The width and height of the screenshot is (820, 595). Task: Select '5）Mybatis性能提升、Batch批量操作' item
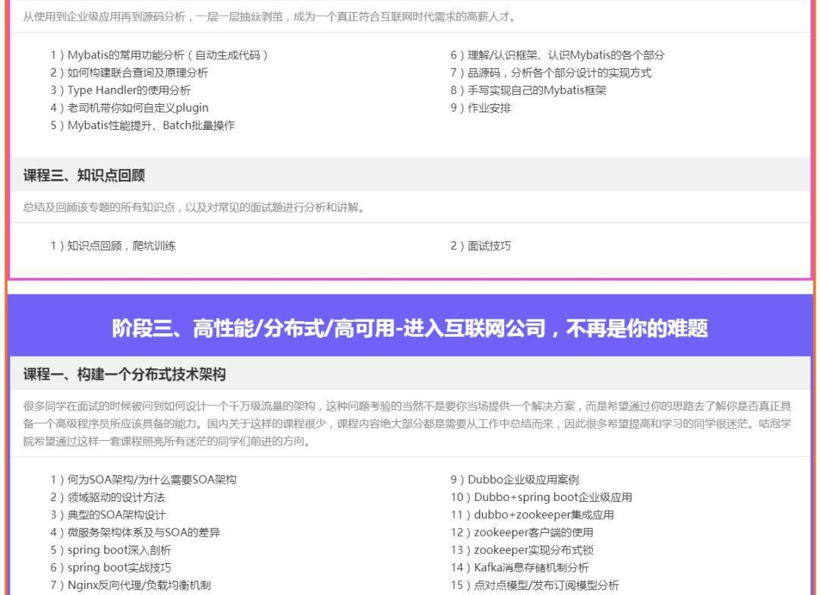tap(143, 125)
